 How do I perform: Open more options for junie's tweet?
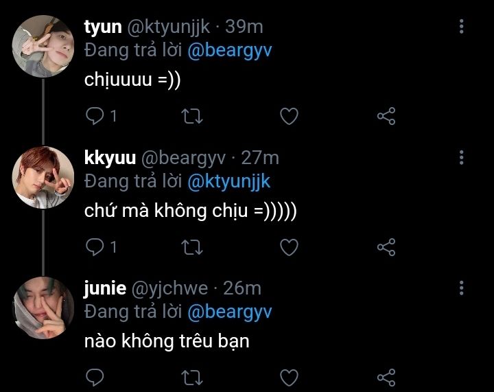pyautogui.click(x=461, y=288)
